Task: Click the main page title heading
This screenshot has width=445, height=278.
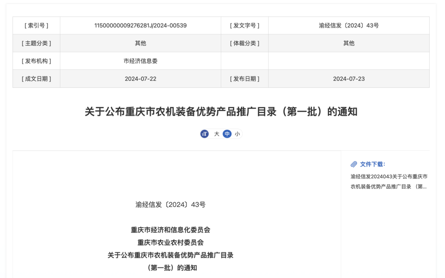Action: pyautogui.click(x=221, y=112)
